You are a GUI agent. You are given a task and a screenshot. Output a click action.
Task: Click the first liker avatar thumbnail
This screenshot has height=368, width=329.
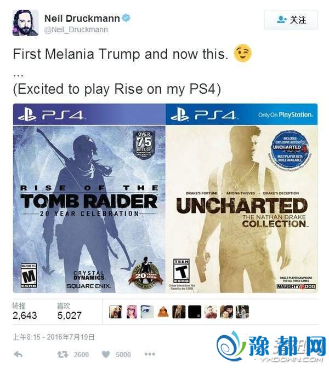(115, 312)
